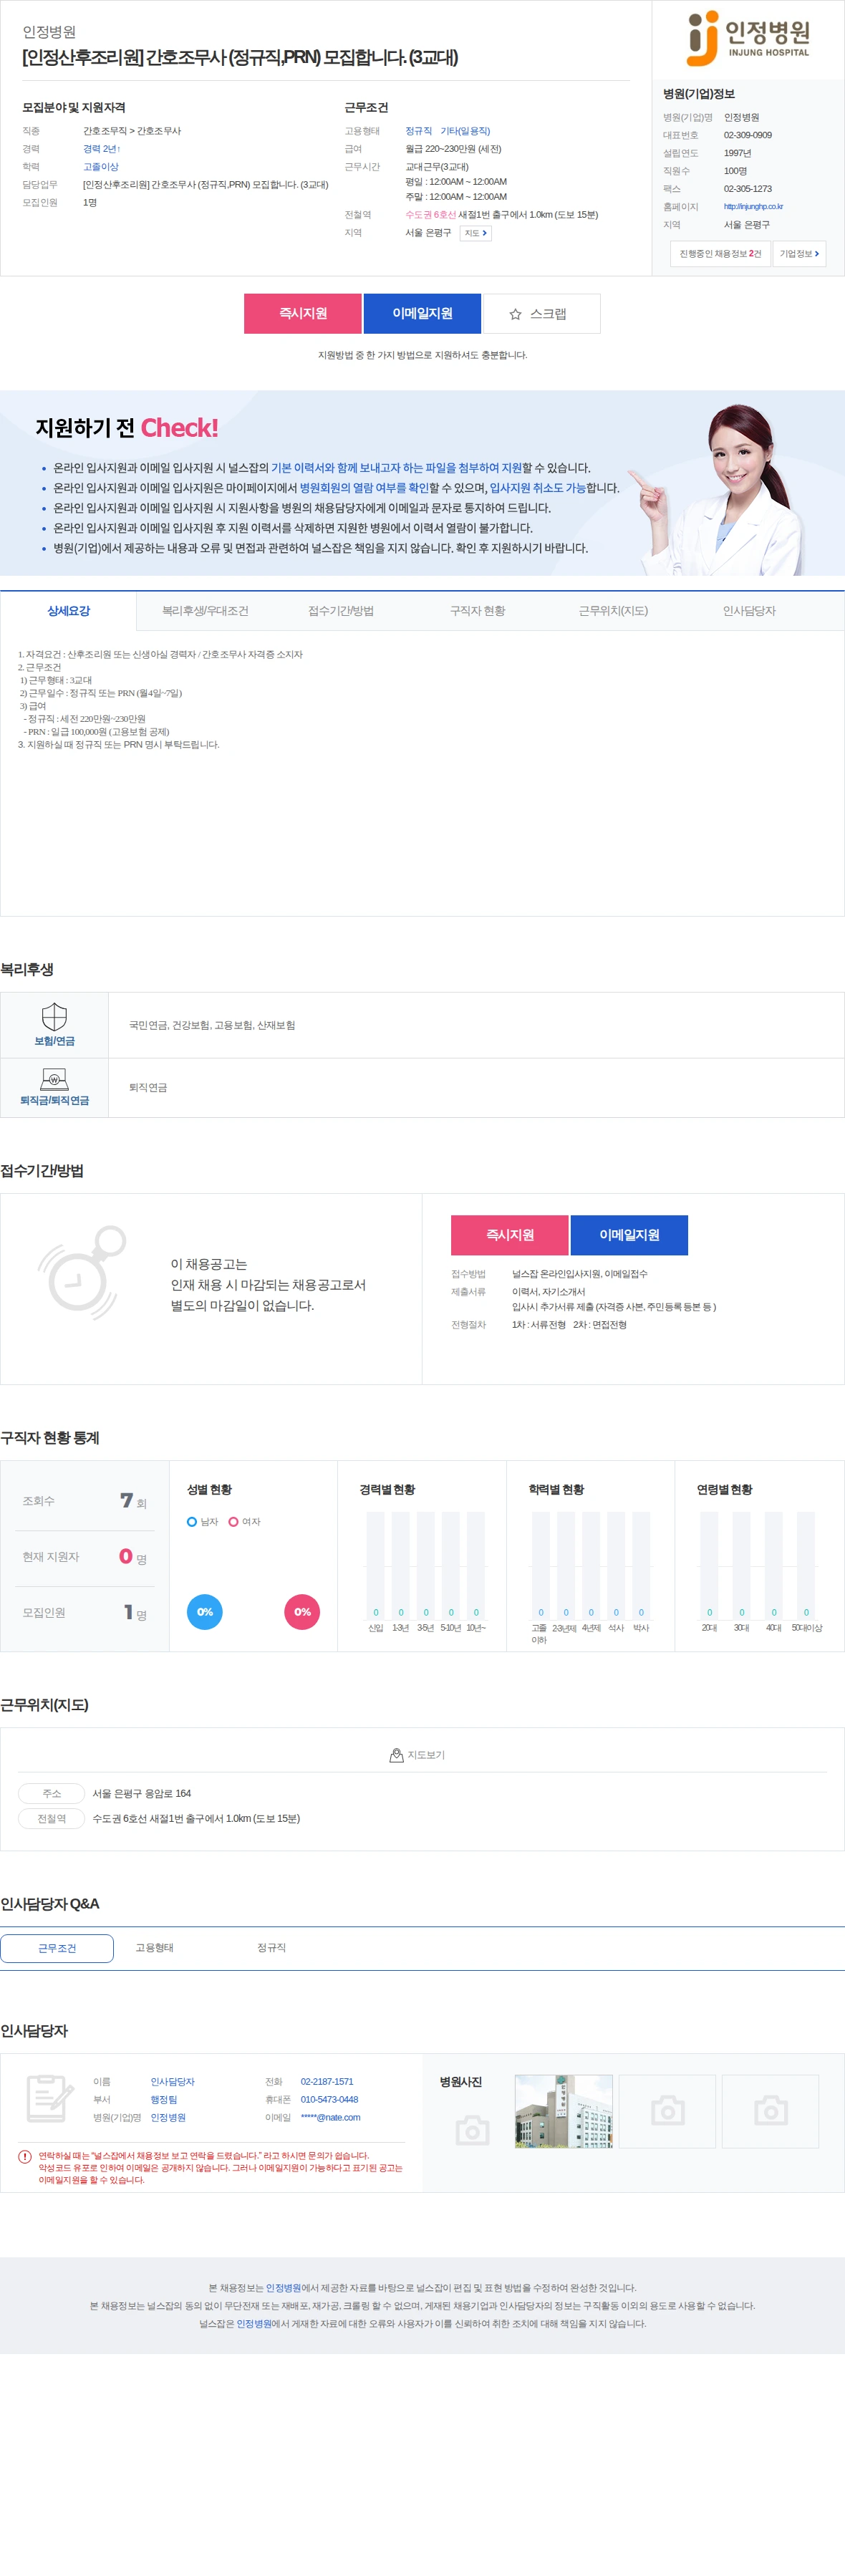Viewport: 845px width, 2576px height.
Task: Switch to 접수기간/방법 tab
Action: tap(341, 611)
